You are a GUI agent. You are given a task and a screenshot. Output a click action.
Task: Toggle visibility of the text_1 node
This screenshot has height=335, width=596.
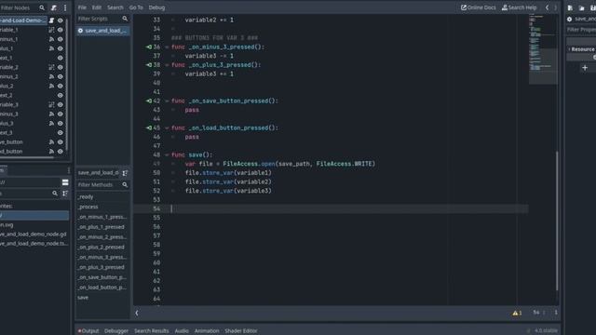point(60,58)
